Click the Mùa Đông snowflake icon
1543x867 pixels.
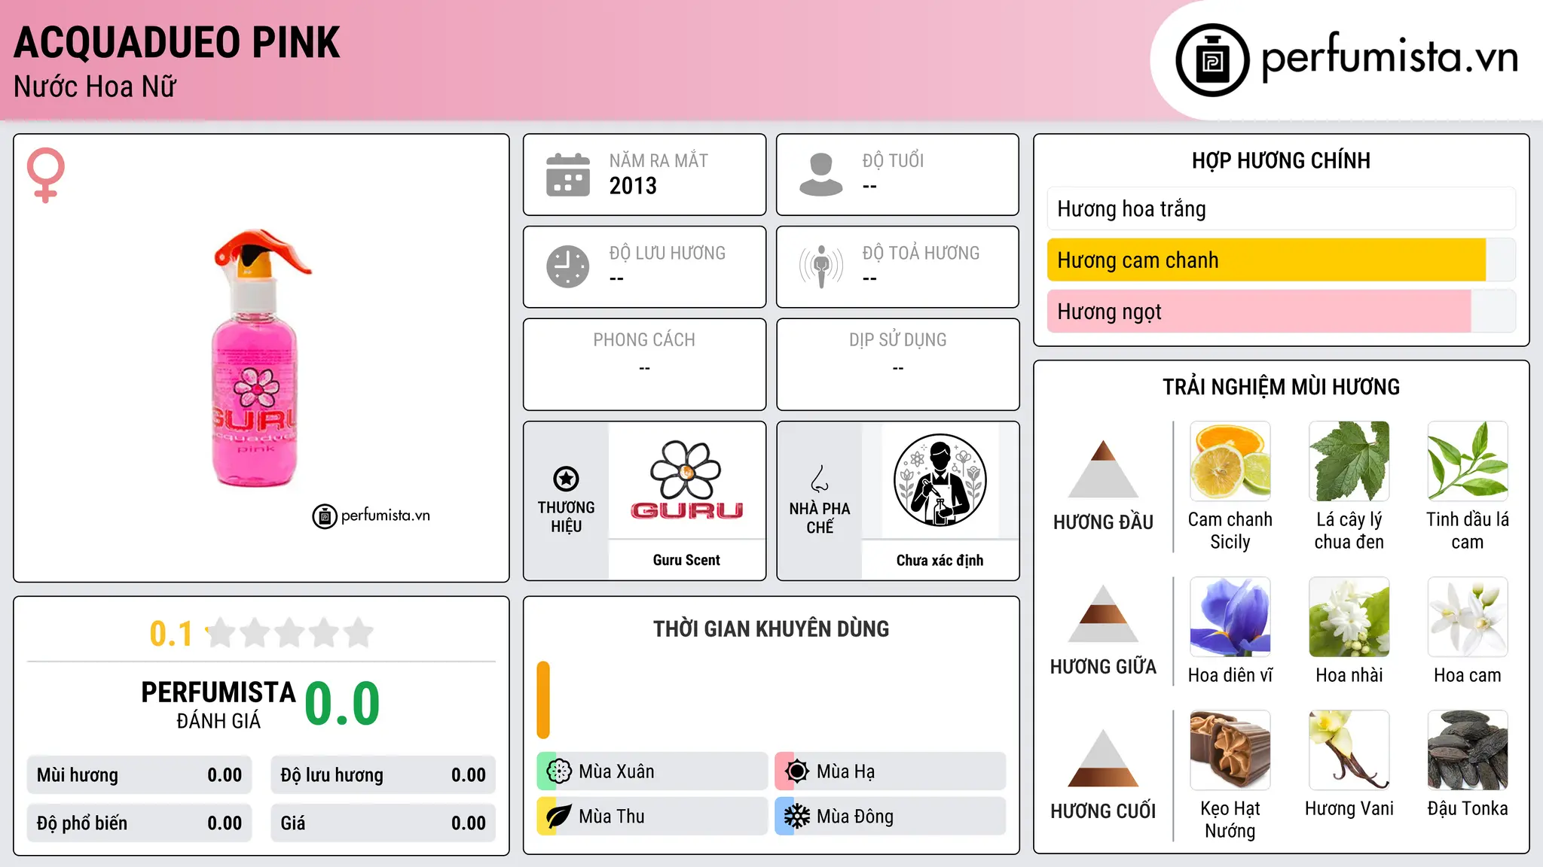tap(797, 817)
